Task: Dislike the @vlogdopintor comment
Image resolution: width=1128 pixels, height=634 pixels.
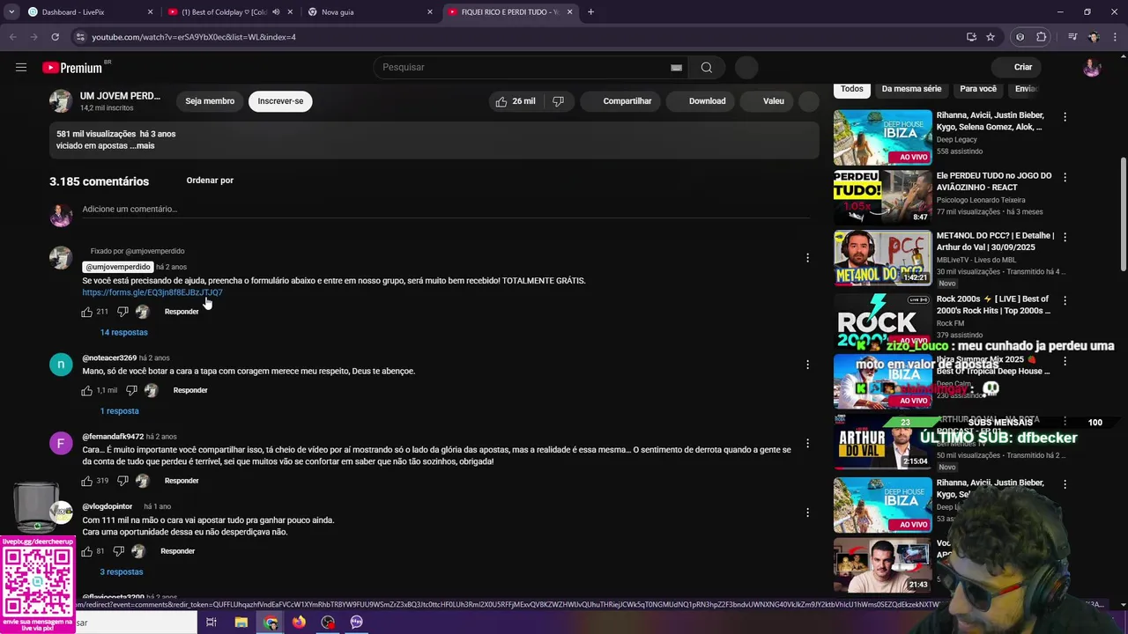Action: (x=118, y=551)
